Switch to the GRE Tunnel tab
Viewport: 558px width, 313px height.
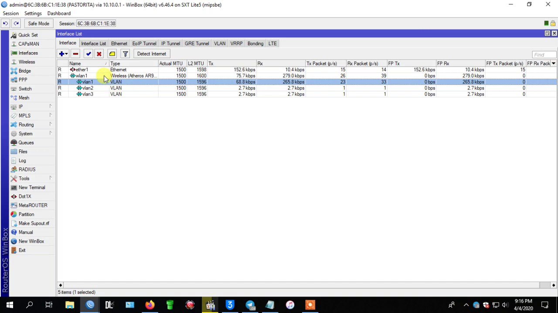tap(197, 43)
